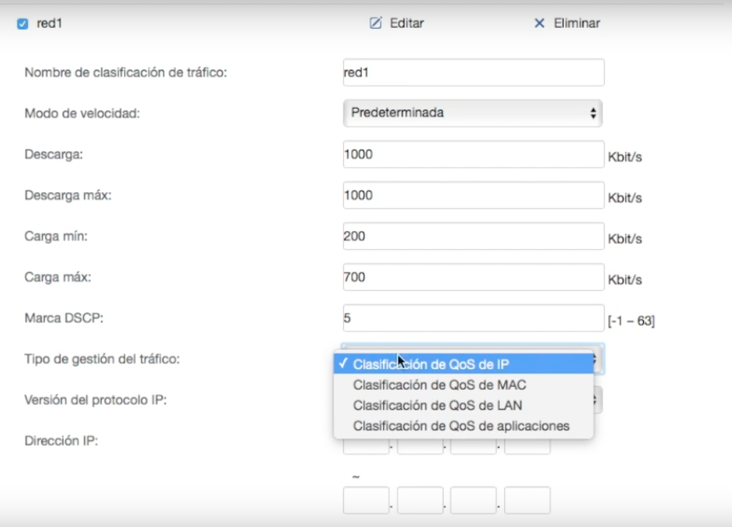Screen dimensions: 732x527
Task: Click first octet of the ending IP address
Action: pyautogui.click(x=366, y=500)
